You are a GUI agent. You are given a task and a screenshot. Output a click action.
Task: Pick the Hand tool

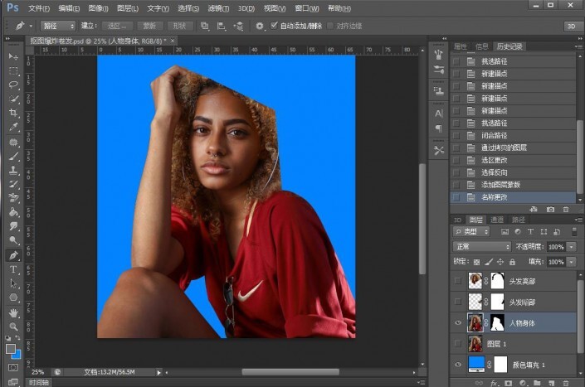[x=13, y=312]
